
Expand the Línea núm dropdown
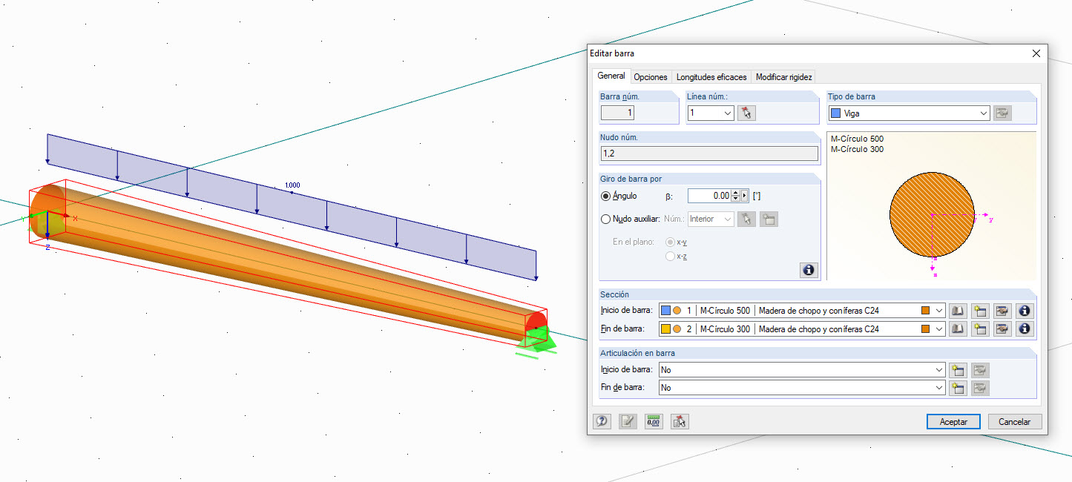pyautogui.click(x=726, y=112)
